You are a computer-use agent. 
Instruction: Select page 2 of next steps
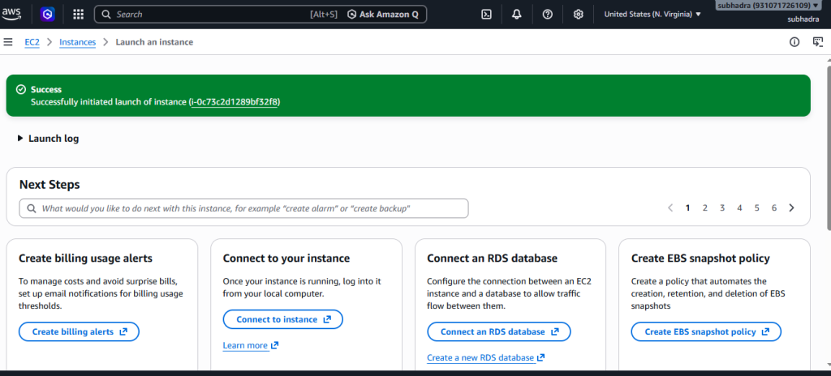coord(705,207)
